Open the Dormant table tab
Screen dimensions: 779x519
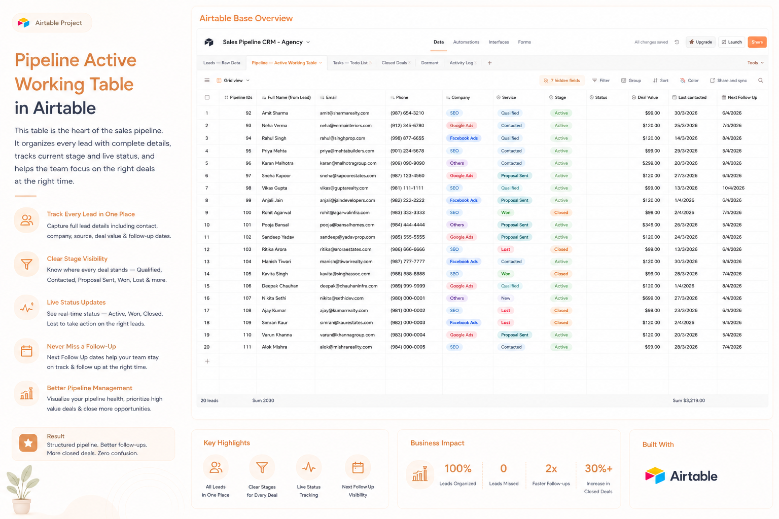point(430,63)
